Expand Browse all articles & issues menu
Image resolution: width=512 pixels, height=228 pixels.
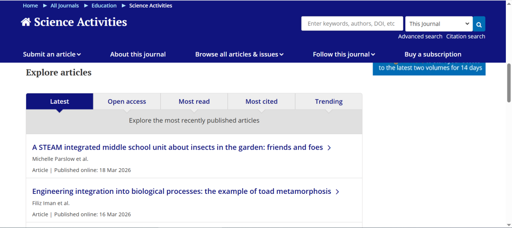(239, 55)
